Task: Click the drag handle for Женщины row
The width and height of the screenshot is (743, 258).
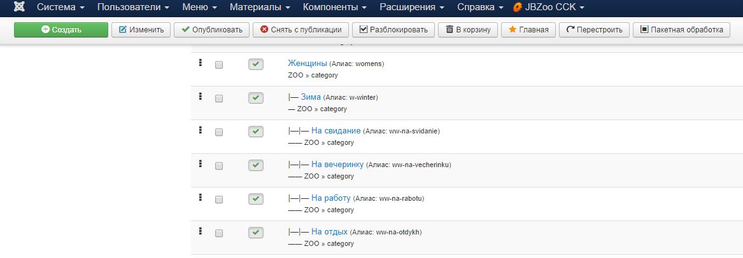Action: click(x=201, y=62)
